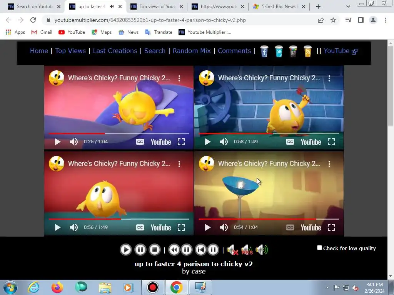Open three-dot menu on the 0:54 / 1:04 video
This screenshot has height=295, width=394.
329,164
